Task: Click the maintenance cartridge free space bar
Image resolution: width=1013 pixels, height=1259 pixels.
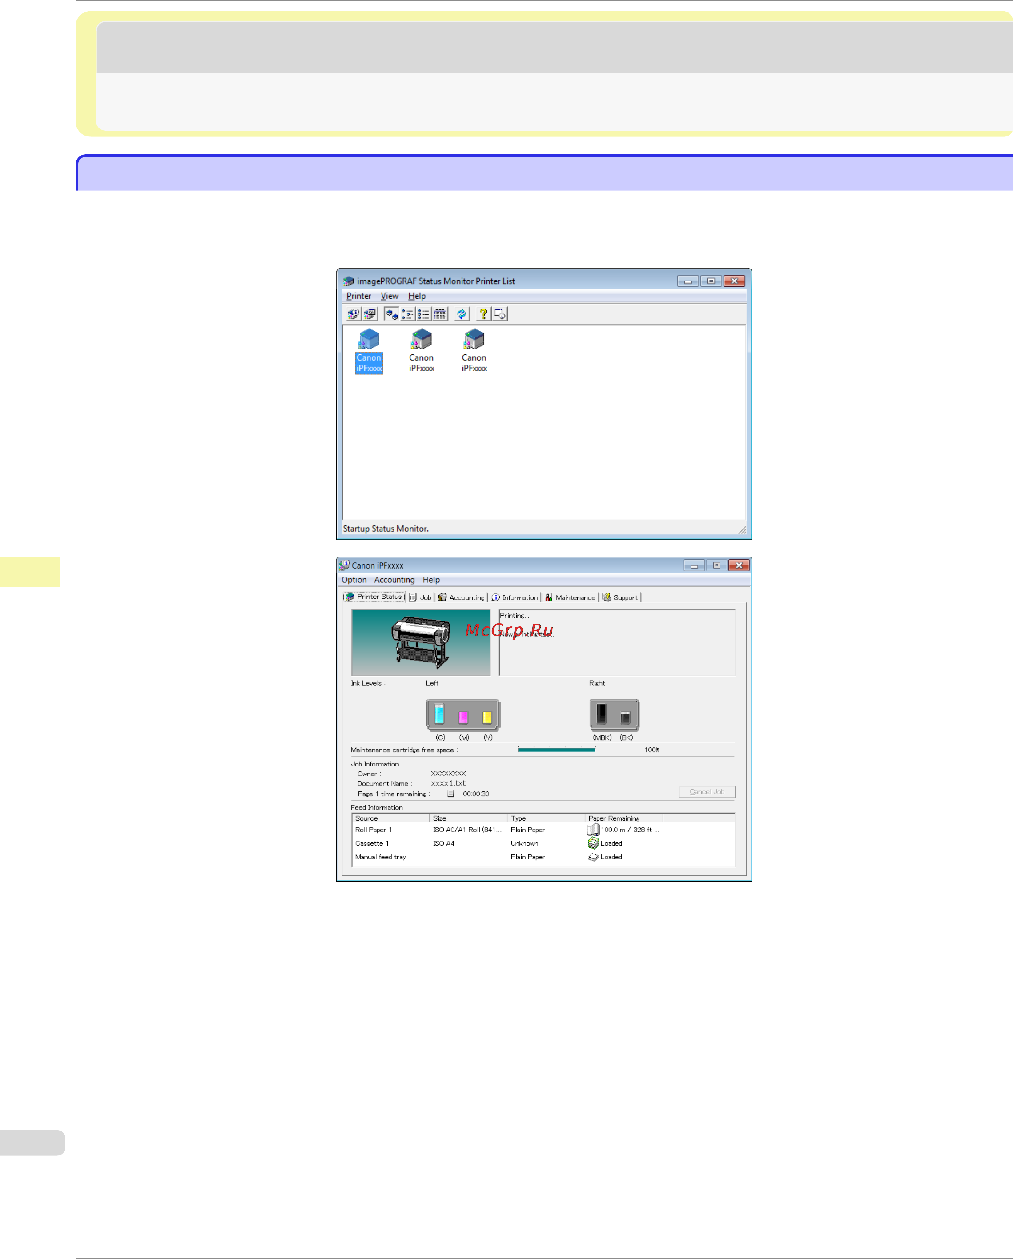Action: click(x=556, y=750)
